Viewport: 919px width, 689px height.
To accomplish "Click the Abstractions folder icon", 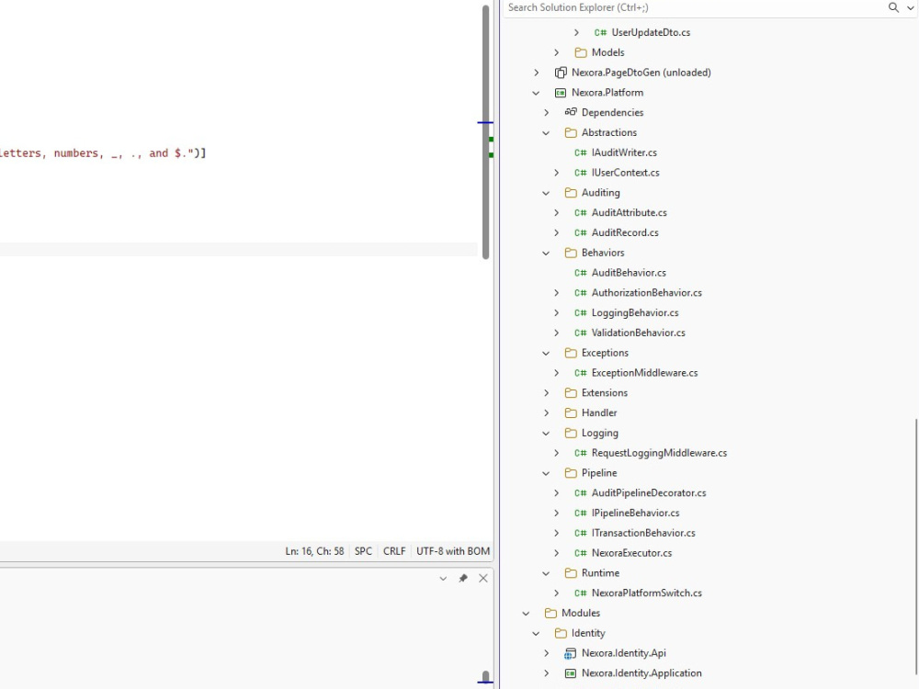I will point(571,132).
